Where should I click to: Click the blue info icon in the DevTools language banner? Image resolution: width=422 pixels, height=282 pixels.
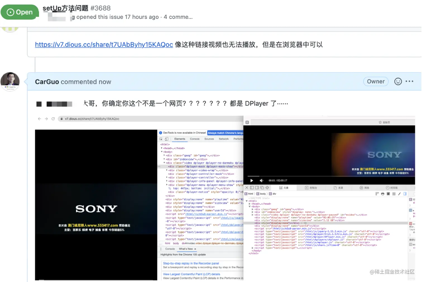pyautogui.click(x=161, y=133)
